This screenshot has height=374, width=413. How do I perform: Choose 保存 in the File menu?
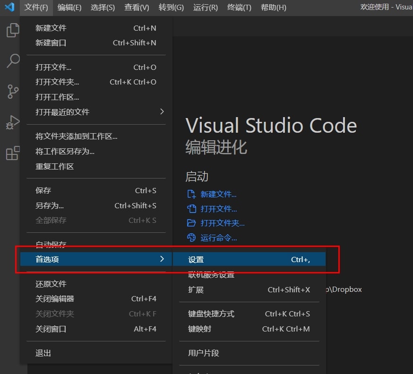pyautogui.click(x=96, y=190)
